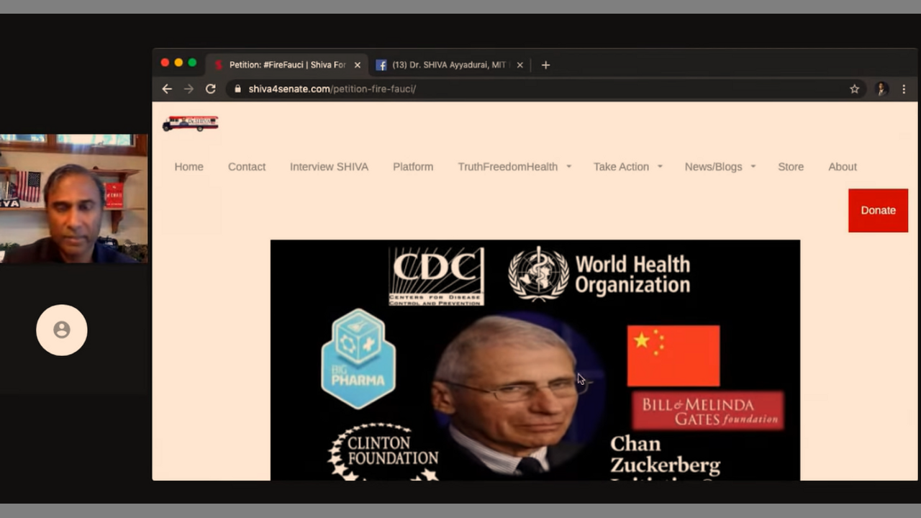Click the bus logo on the site header
This screenshot has width=921, height=518.
point(190,124)
